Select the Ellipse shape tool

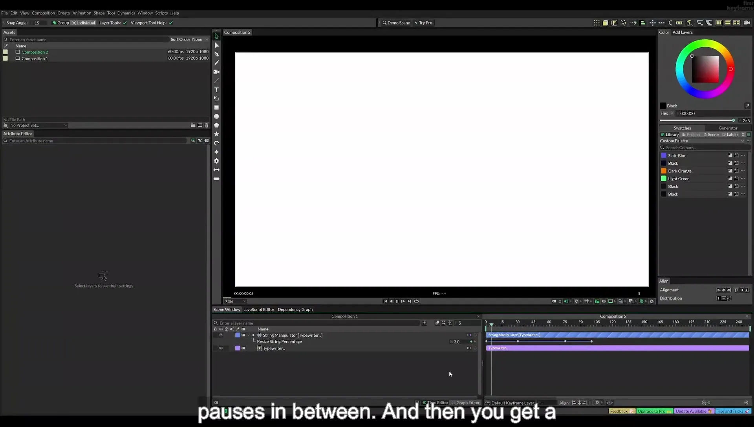pos(216,117)
